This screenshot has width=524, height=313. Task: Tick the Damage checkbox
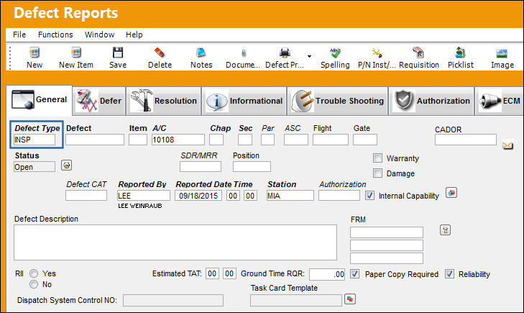(x=377, y=173)
